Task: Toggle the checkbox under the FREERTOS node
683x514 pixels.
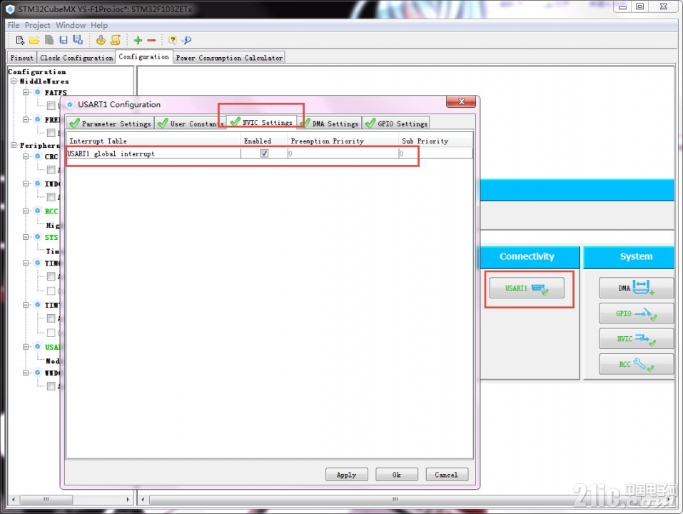Action: [x=51, y=132]
